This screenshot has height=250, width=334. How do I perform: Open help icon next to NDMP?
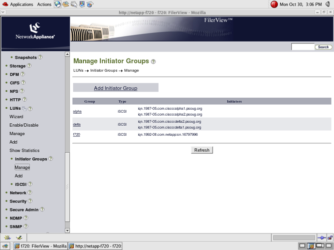pyautogui.click(x=26, y=217)
